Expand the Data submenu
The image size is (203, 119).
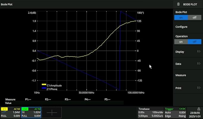click(x=188, y=64)
